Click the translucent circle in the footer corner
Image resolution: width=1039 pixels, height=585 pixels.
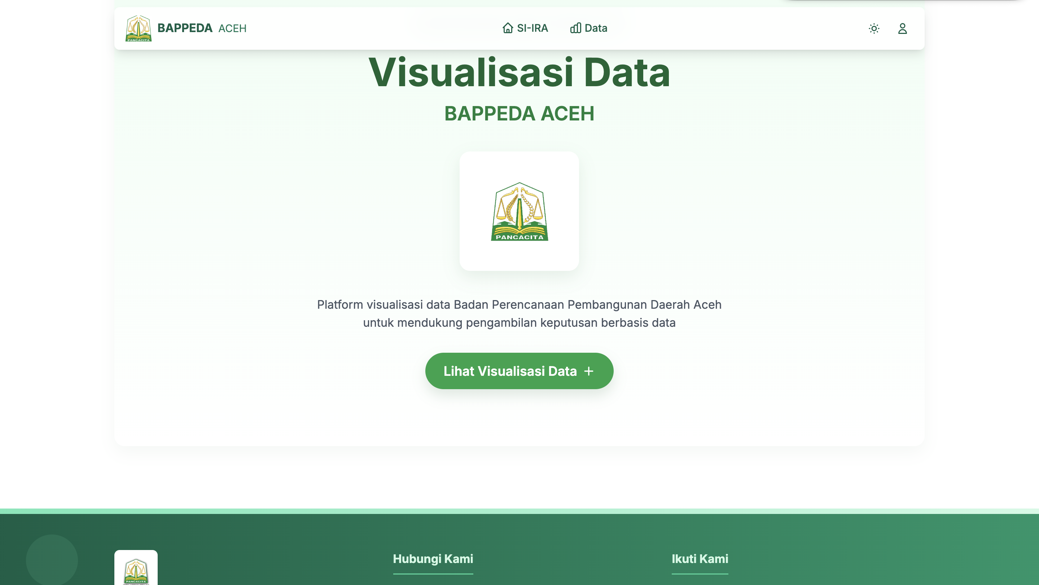point(52,560)
